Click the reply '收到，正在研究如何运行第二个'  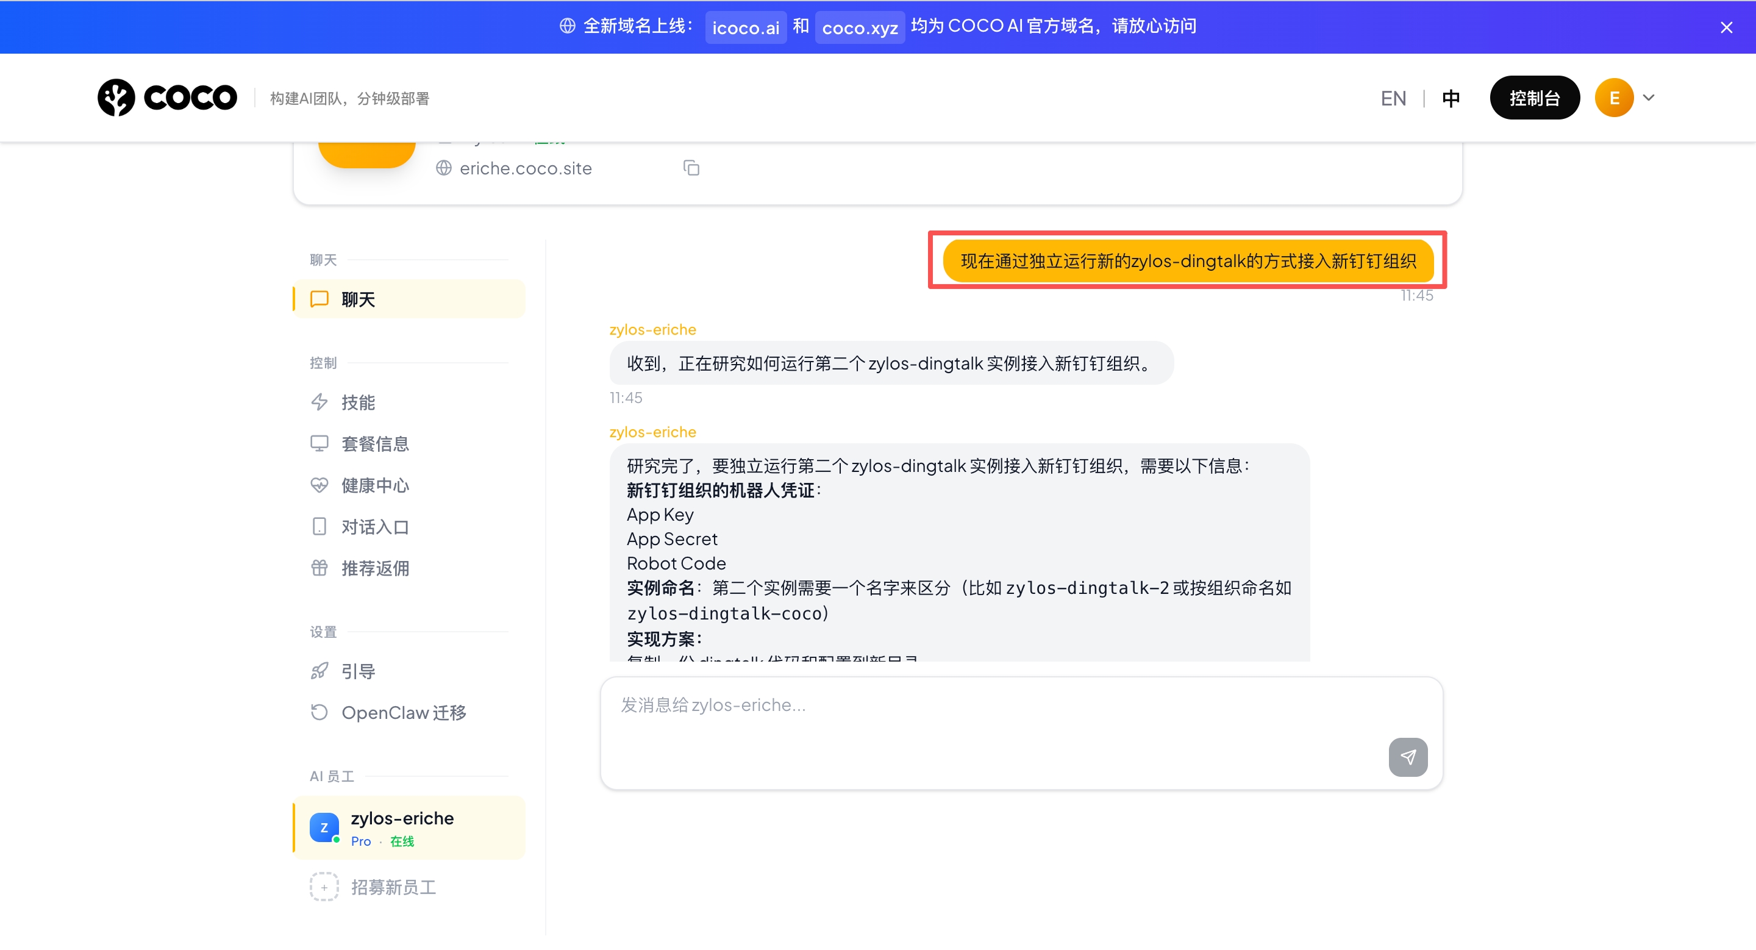click(891, 363)
